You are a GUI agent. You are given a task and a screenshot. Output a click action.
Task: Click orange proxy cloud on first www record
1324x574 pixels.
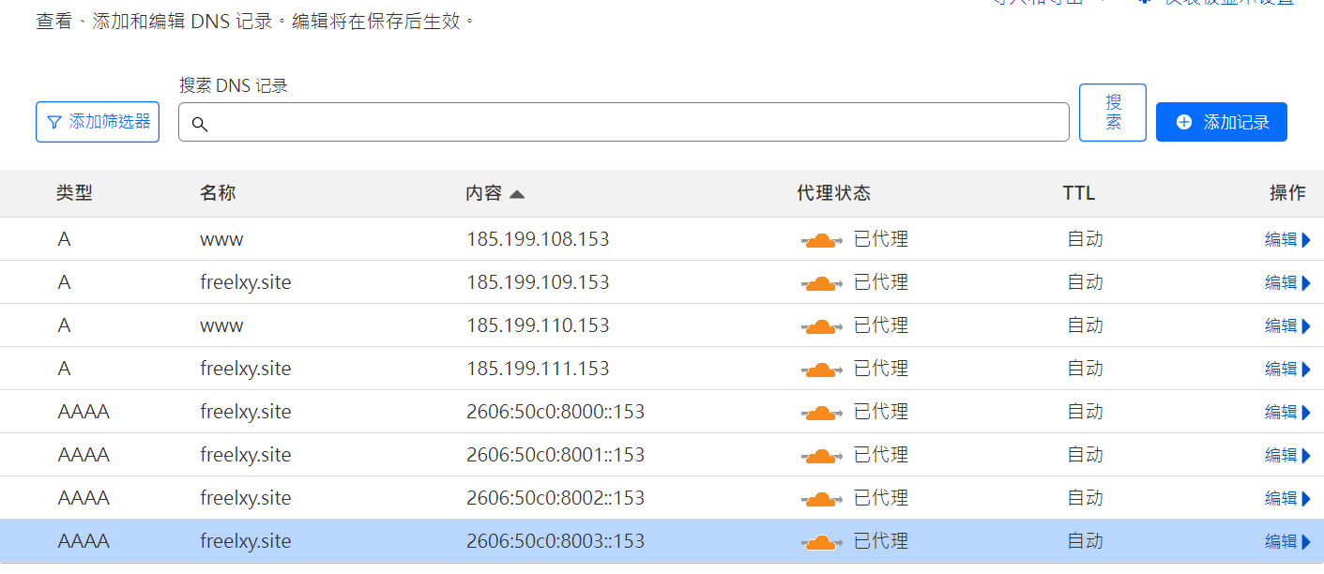(x=821, y=239)
